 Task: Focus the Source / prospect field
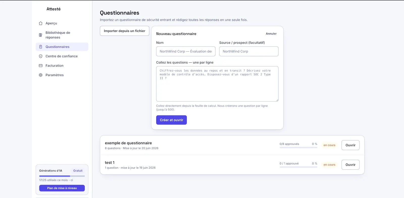tap(249, 51)
